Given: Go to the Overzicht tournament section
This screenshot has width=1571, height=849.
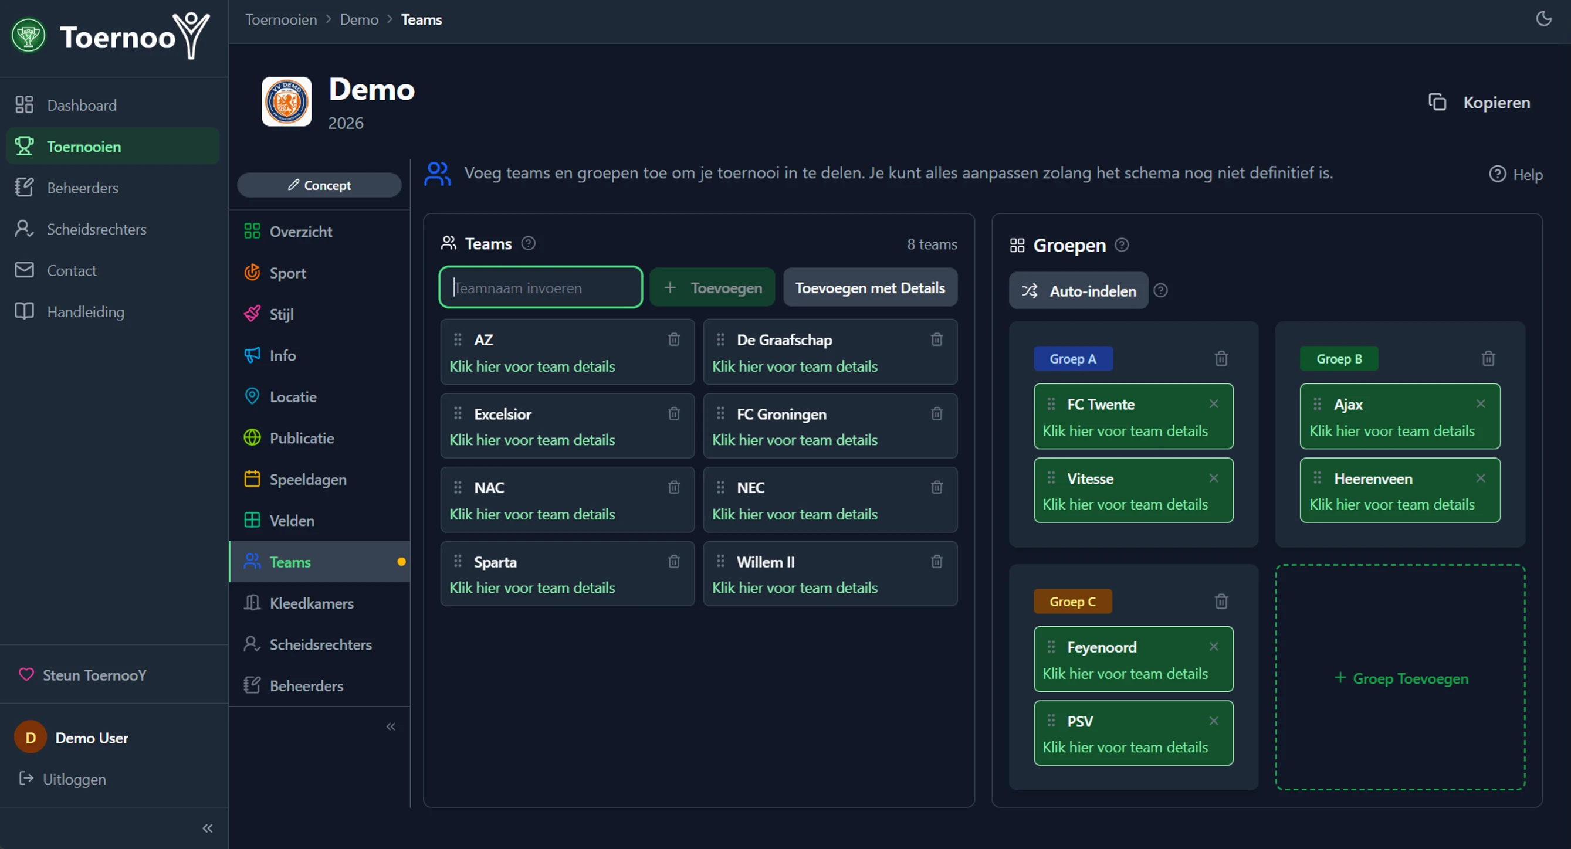Looking at the screenshot, I should point(320,232).
